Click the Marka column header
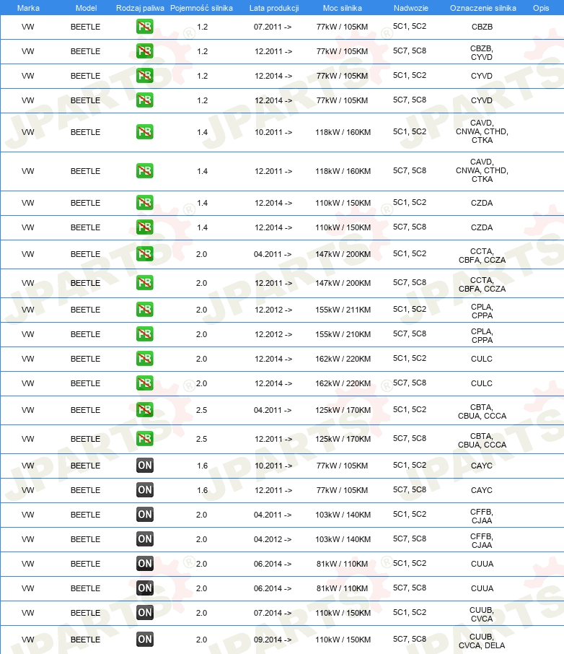The image size is (564, 654). point(28,8)
